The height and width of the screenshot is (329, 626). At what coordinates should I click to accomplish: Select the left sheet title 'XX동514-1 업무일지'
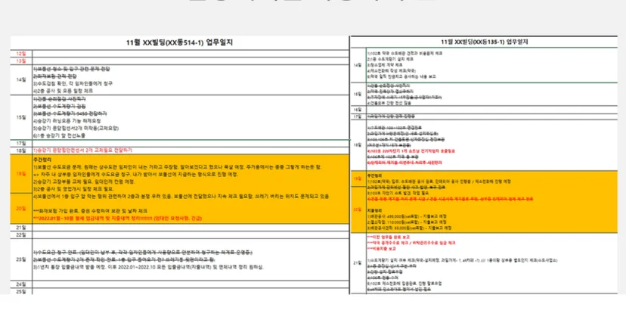pos(179,42)
